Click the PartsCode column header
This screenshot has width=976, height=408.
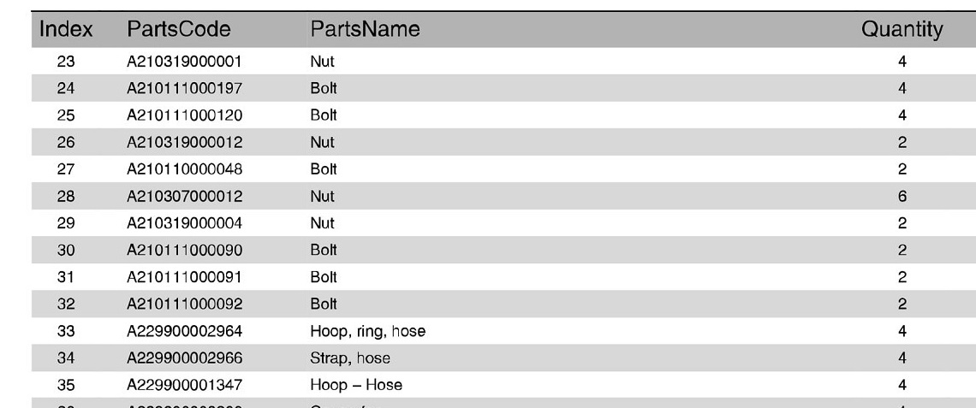tap(179, 29)
